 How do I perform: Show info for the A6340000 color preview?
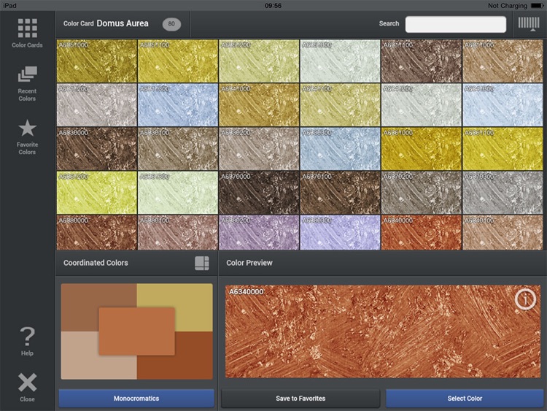pos(525,299)
